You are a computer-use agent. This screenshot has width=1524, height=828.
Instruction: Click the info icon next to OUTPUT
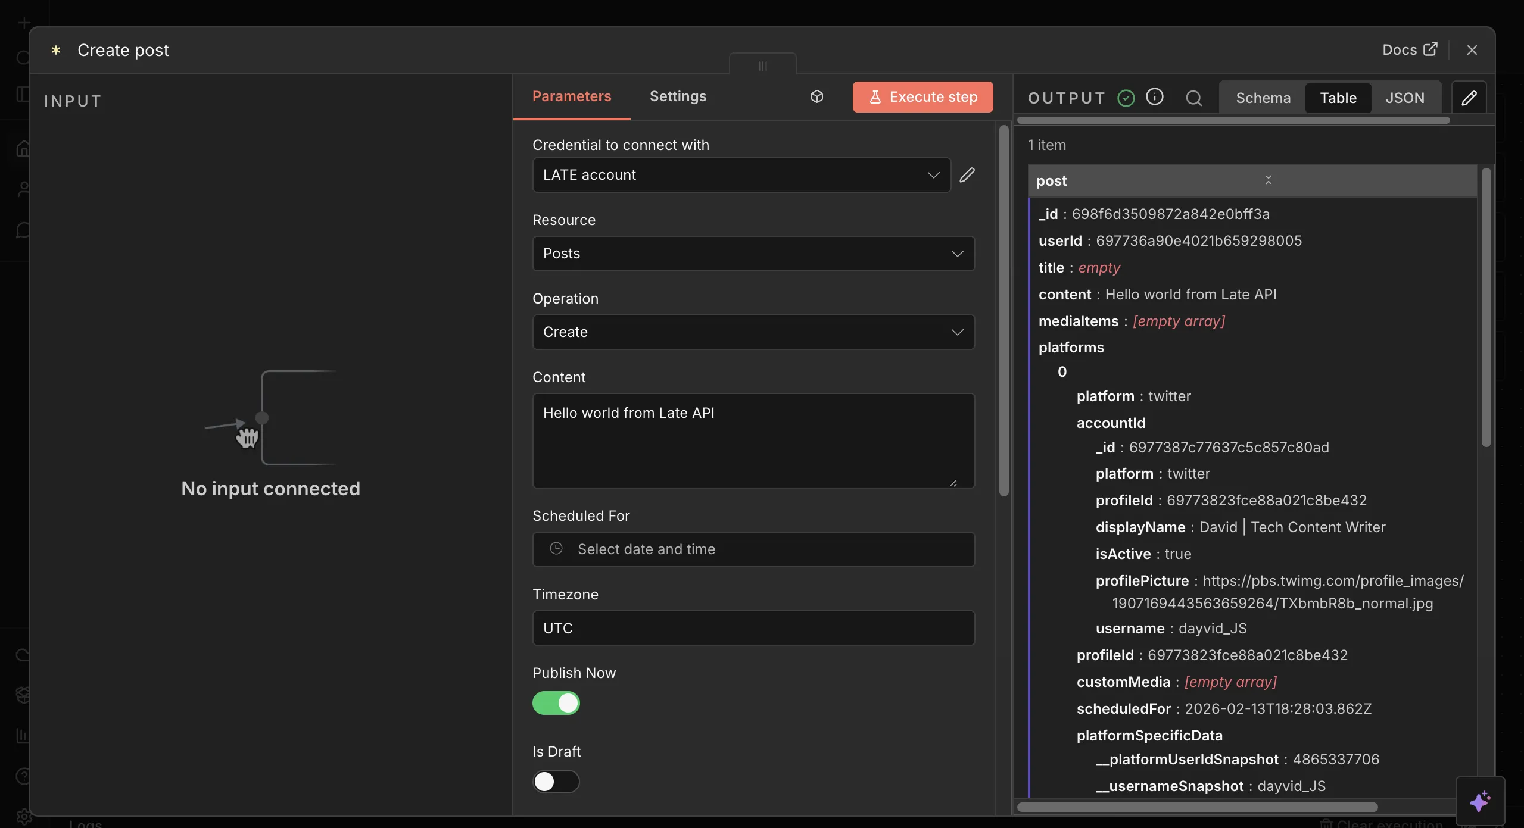point(1155,97)
